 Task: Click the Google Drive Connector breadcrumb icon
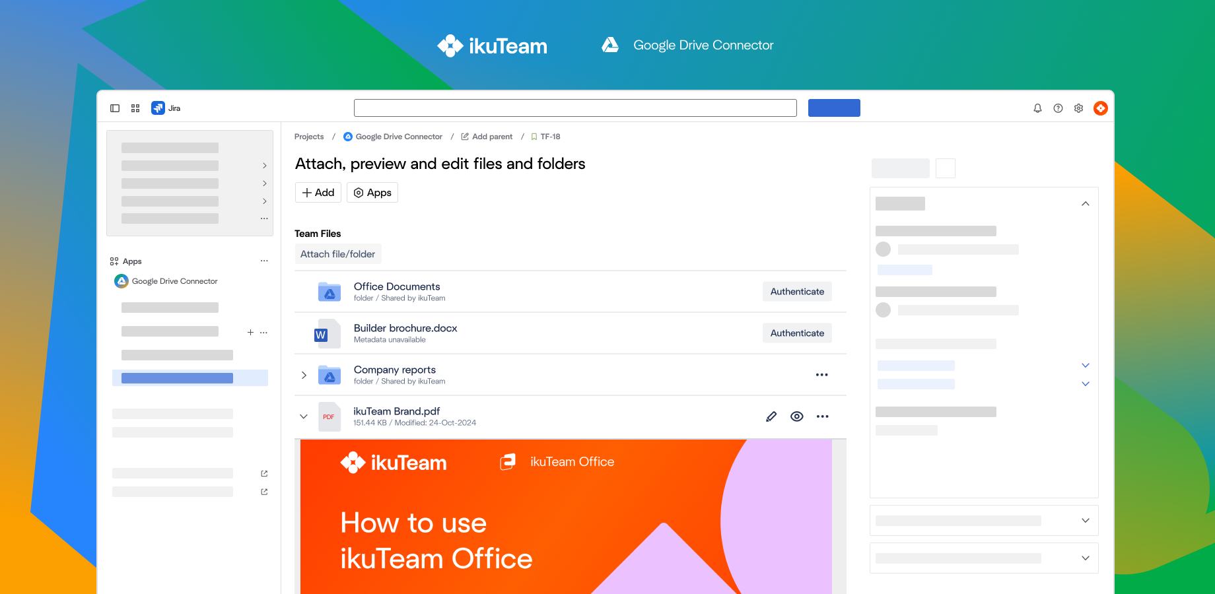pos(348,137)
